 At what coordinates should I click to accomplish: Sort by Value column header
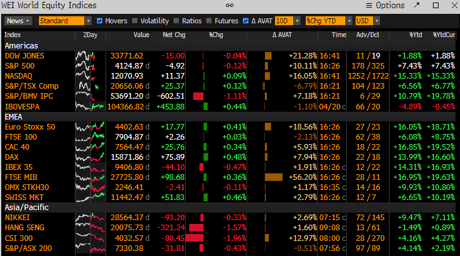(x=142, y=35)
